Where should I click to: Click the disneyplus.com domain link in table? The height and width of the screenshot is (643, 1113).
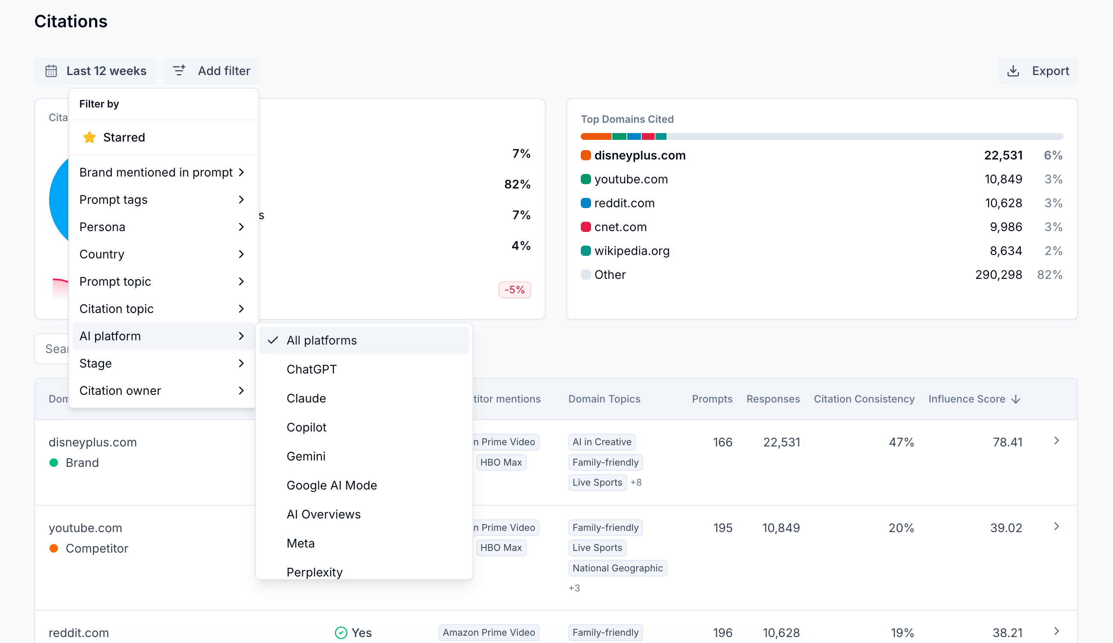92,442
